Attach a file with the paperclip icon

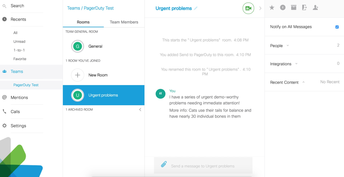point(164,164)
